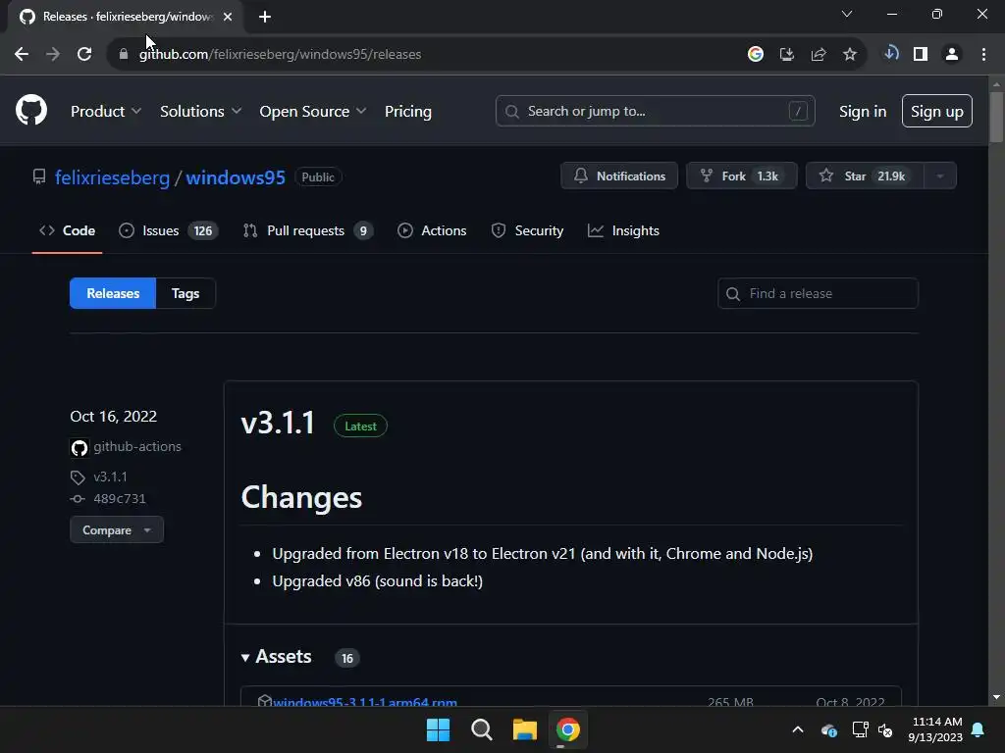The height and width of the screenshot is (753, 1005).
Task: Open File Explorer from taskbar
Action: pos(525,729)
